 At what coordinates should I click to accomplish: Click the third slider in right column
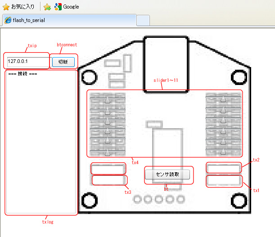pos(223,120)
